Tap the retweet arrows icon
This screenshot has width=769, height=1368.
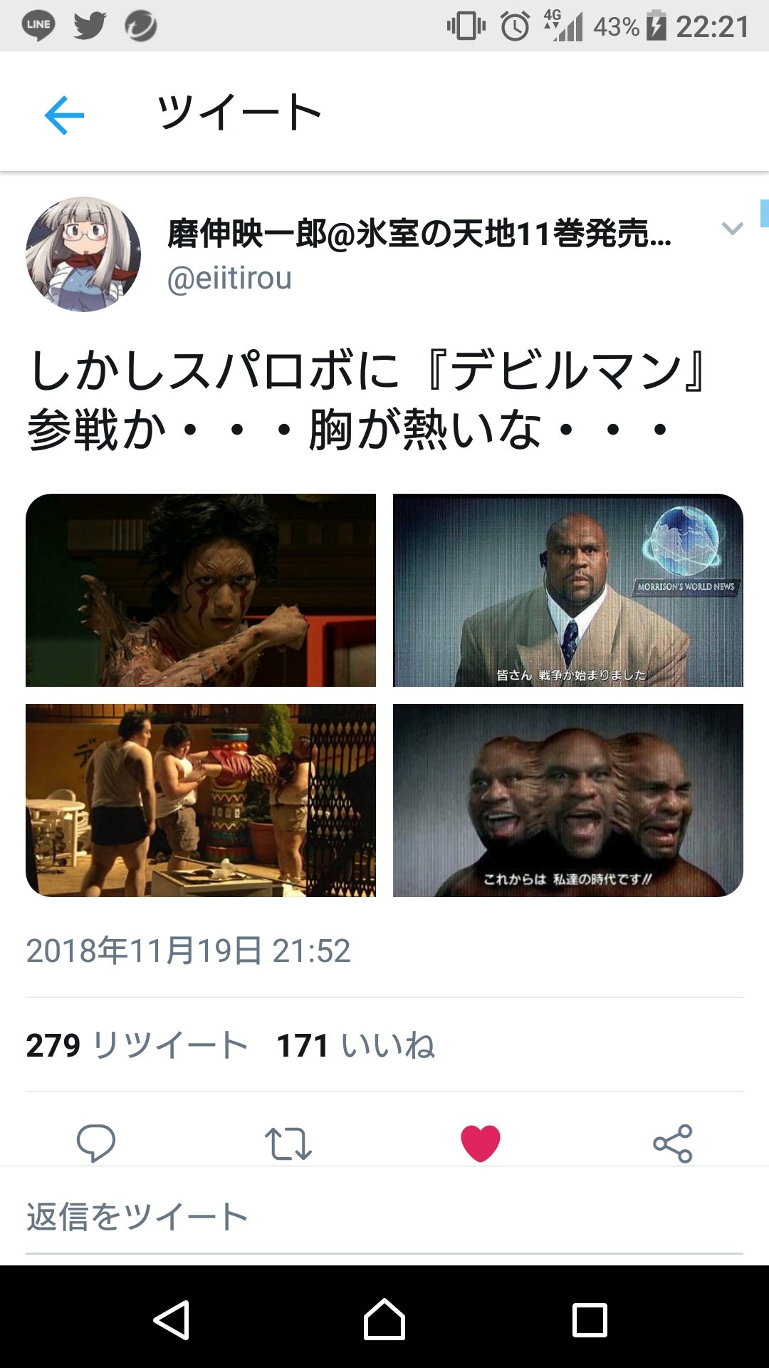click(x=288, y=1144)
